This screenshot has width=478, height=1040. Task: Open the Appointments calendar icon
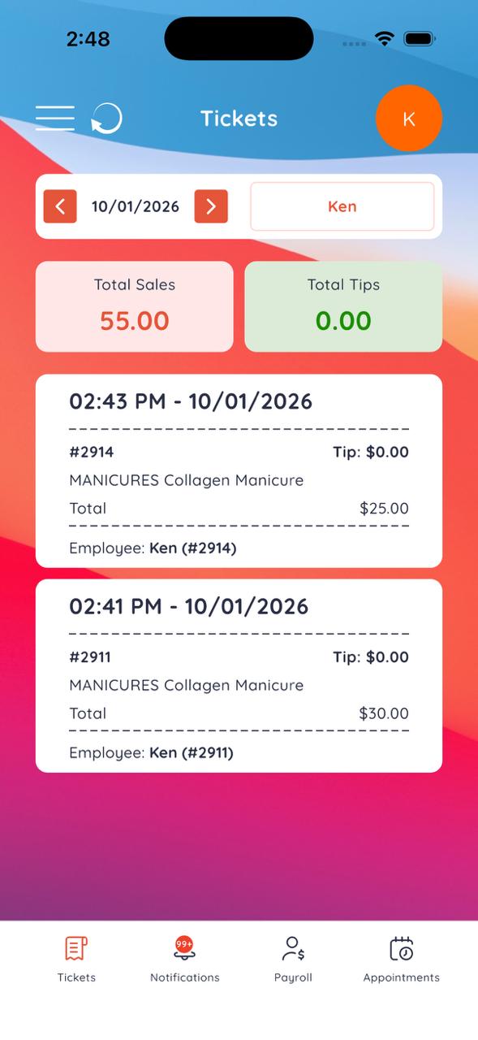click(x=402, y=948)
